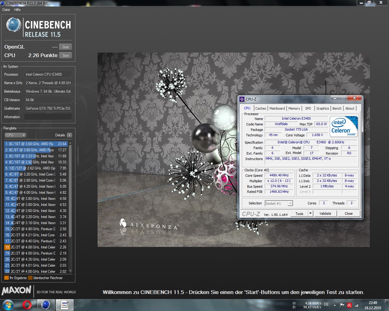This screenshot has width=389, height=311.
Task: Open the Datei menu
Action: [6, 10]
